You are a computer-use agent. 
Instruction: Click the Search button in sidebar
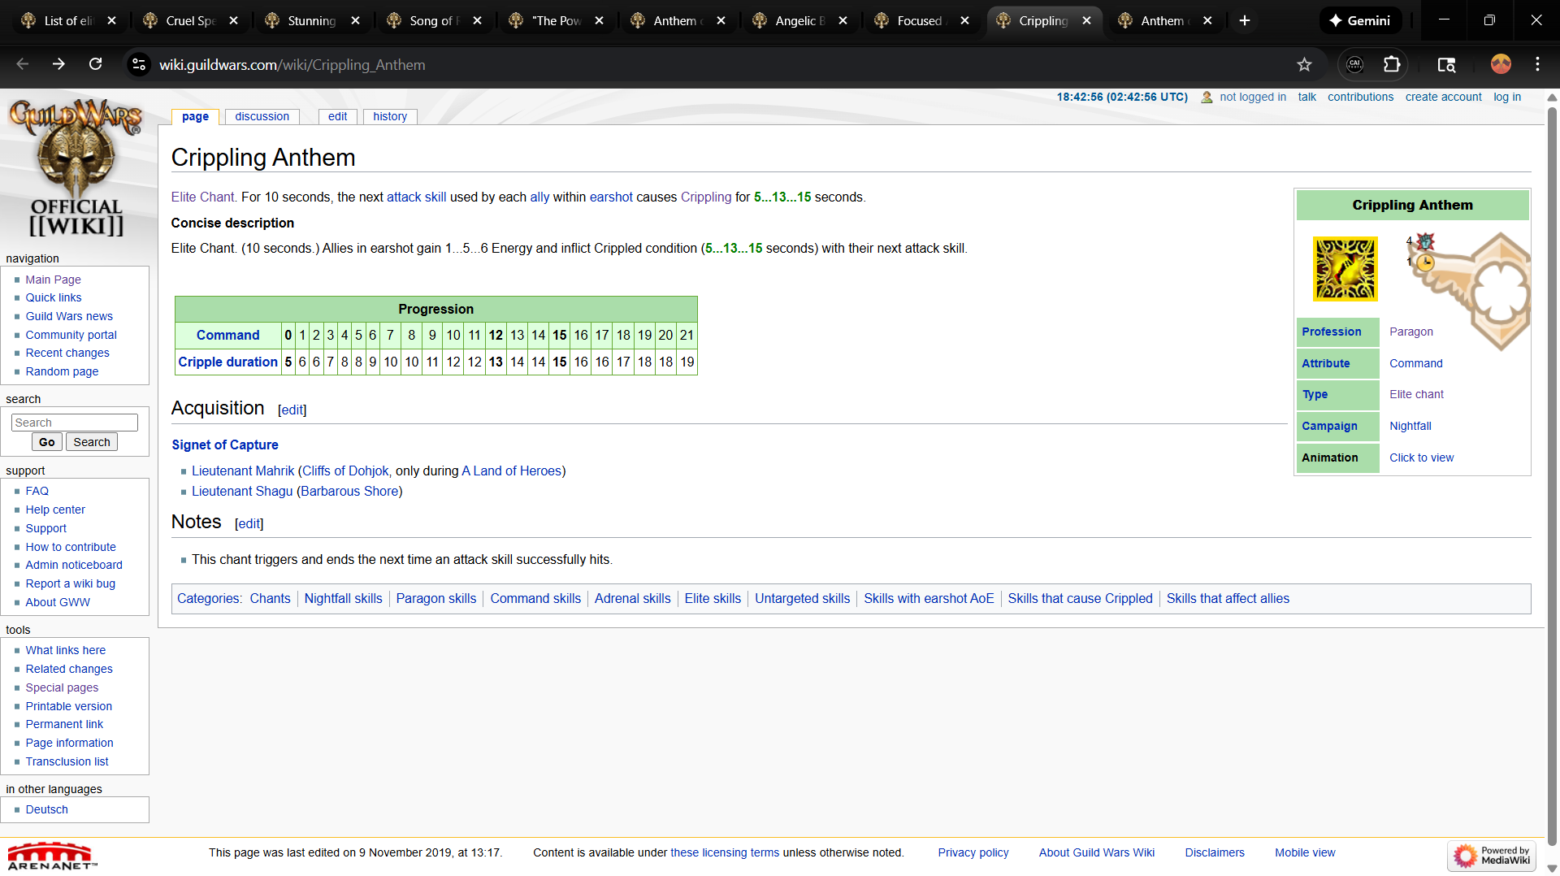pyautogui.click(x=92, y=442)
